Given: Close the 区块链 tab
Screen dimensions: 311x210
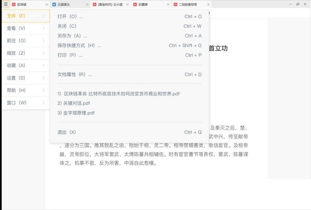Looking at the screenshot, I should pos(47,4).
